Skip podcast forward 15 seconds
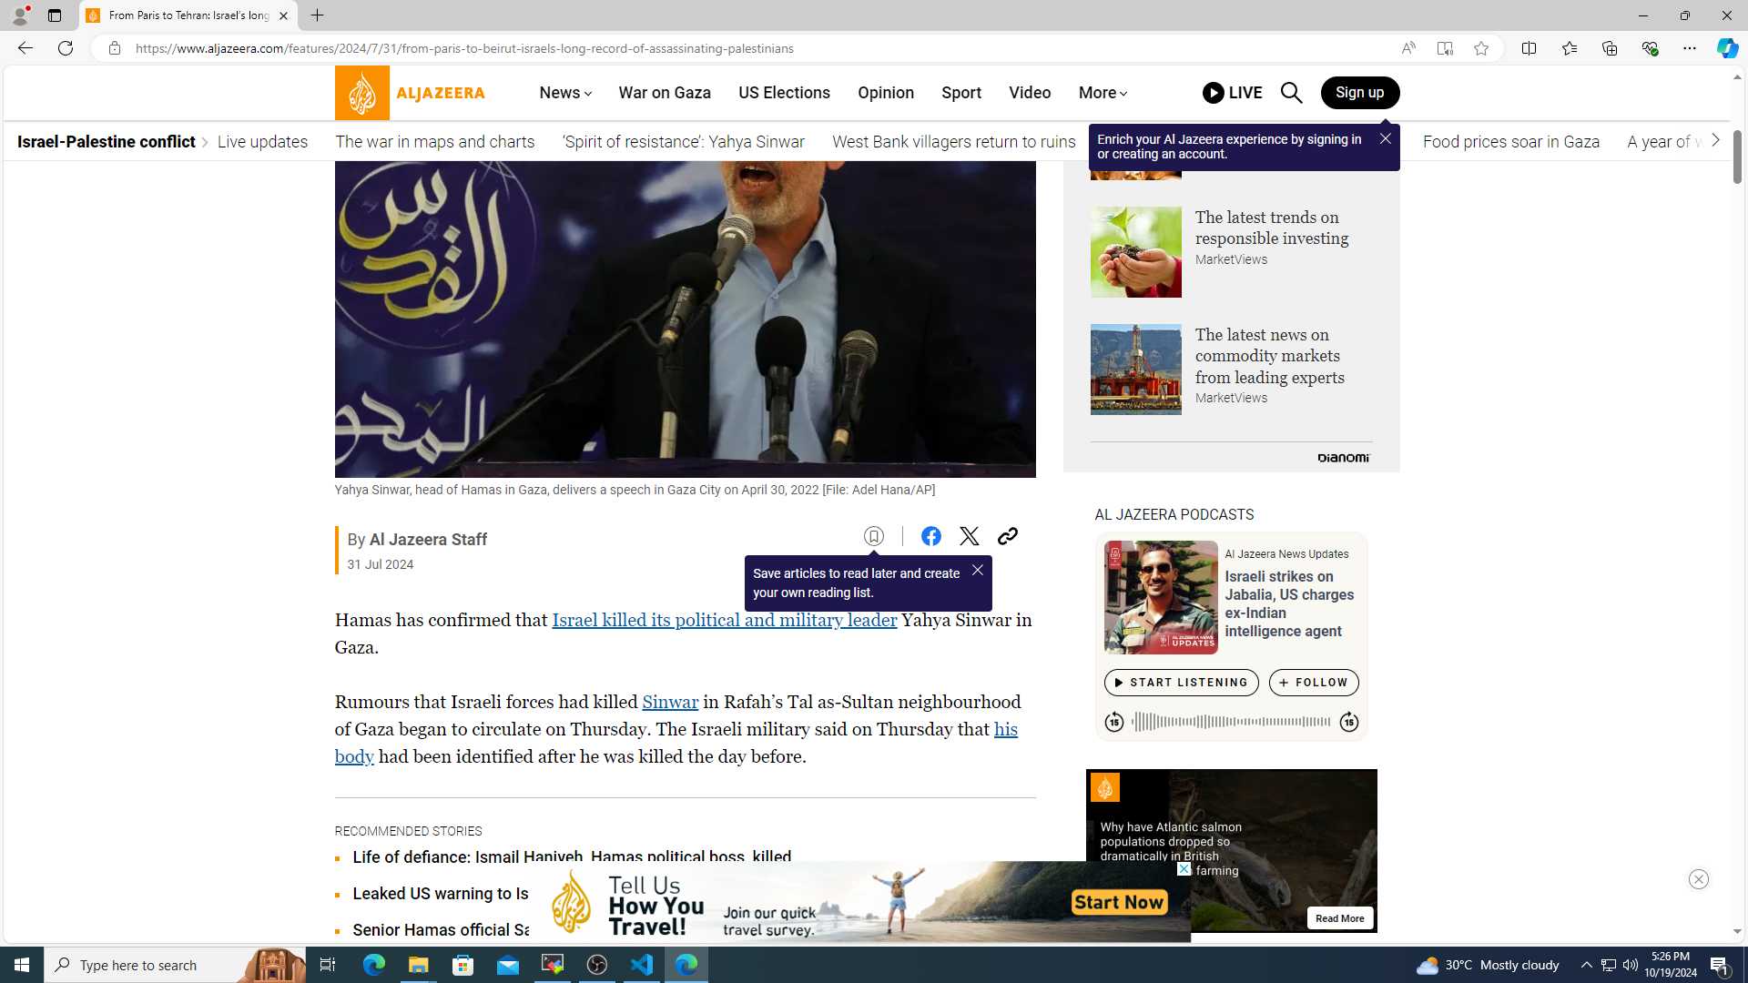Image resolution: width=1748 pixels, height=983 pixels. [x=1348, y=723]
